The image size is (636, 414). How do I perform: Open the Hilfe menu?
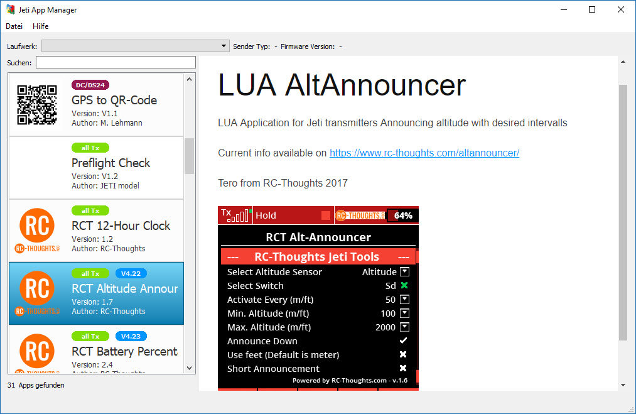tap(41, 26)
